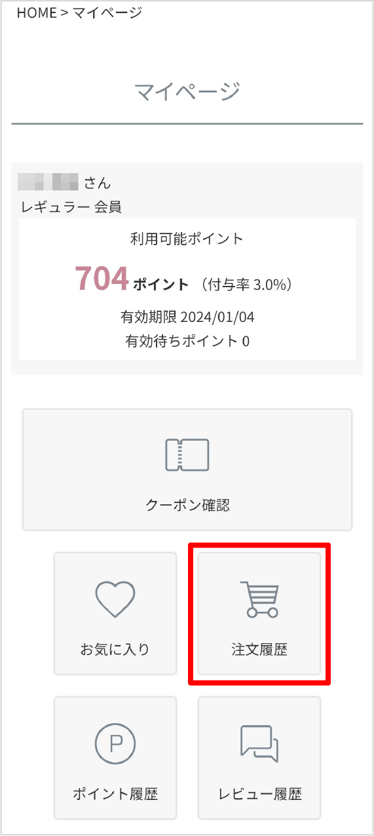Click the heart icon for favorites
Screen dimensions: 374x836
[115, 599]
